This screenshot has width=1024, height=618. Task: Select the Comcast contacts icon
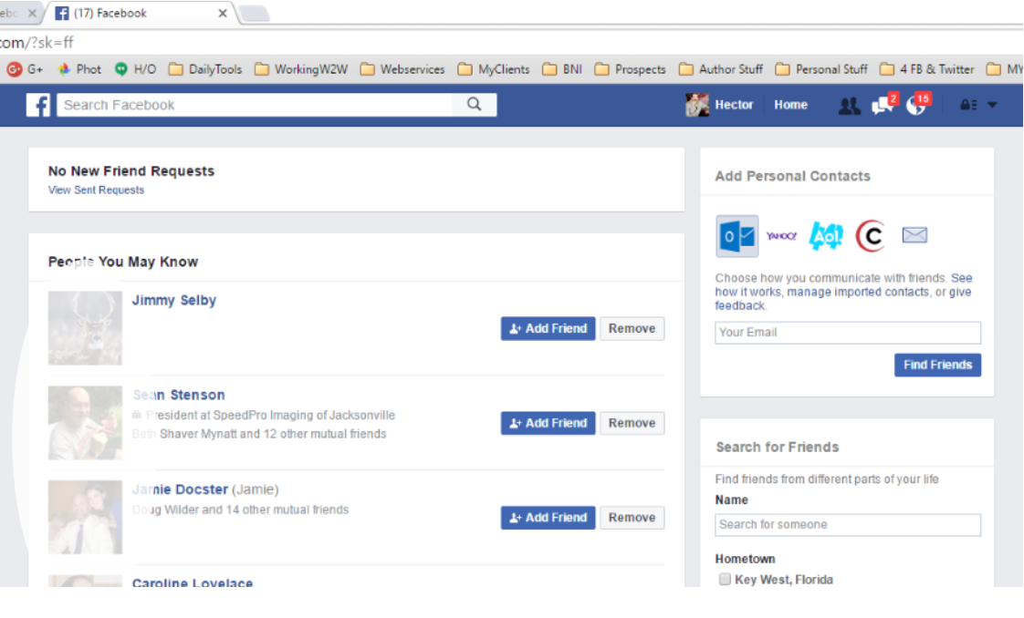point(871,236)
